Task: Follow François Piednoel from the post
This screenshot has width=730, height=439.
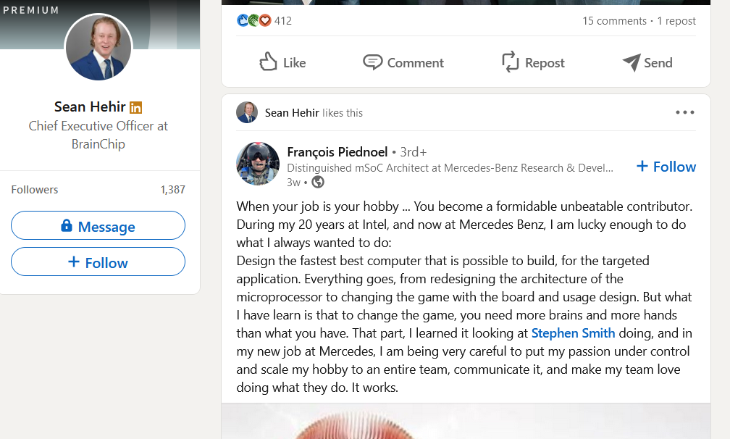Action: [x=666, y=167]
